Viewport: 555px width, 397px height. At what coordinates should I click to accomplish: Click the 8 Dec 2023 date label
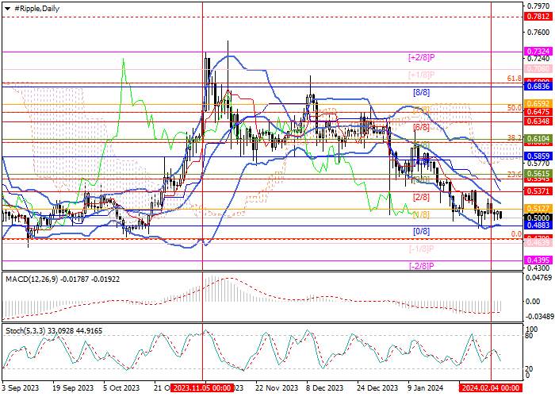click(x=325, y=387)
